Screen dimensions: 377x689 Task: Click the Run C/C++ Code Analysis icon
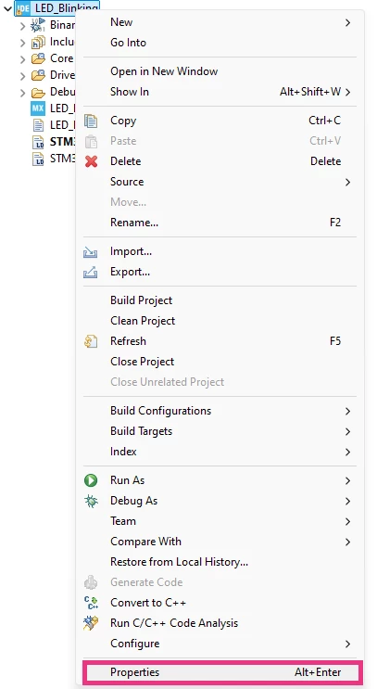(x=91, y=622)
